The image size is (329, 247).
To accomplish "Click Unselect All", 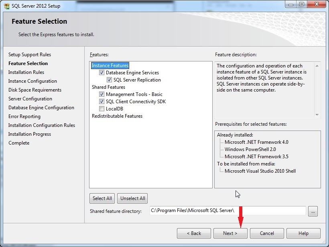I will [x=132, y=198].
